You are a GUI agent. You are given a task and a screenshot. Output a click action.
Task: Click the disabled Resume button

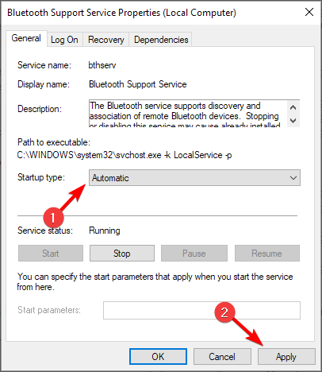pos(267,254)
